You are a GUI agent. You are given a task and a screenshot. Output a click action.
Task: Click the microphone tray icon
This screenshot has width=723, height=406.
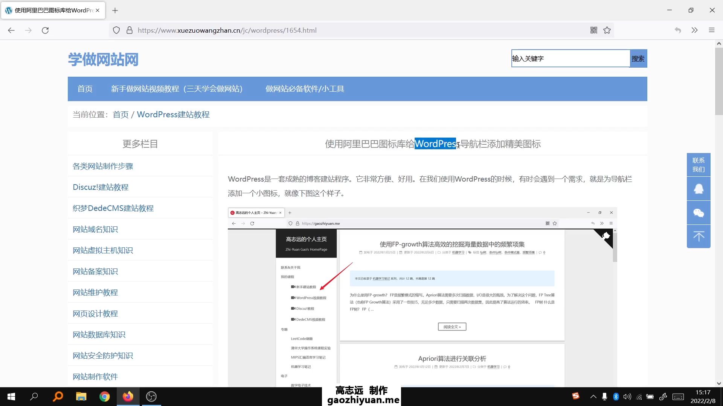pyautogui.click(x=604, y=397)
